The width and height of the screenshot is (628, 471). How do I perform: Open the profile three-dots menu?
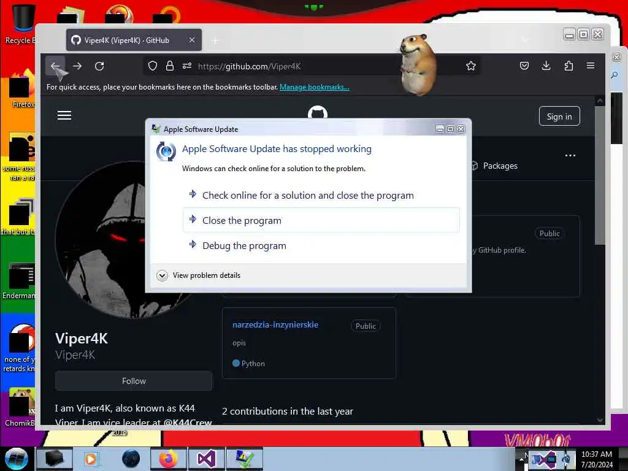[x=570, y=155]
